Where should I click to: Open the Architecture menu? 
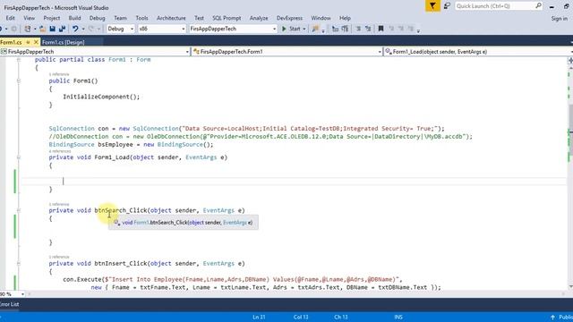click(x=171, y=18)
